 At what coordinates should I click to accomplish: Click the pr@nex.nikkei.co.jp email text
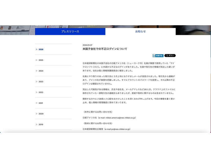[x=121, y=129]
